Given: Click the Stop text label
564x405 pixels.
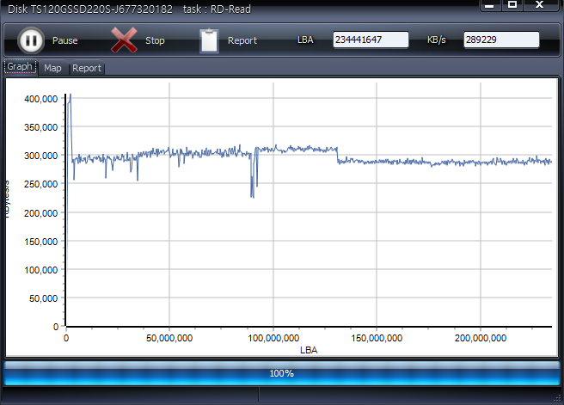Looking at the screenshot, I should pyautogui.click(x=155, y=41).
